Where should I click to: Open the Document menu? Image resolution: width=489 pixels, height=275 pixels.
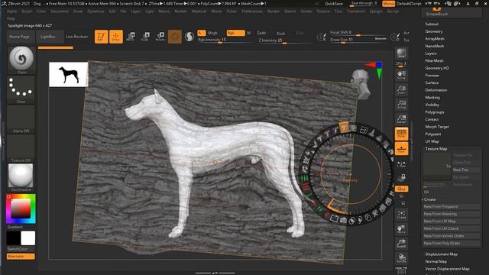pyautogui.click(x=60, y=11)
